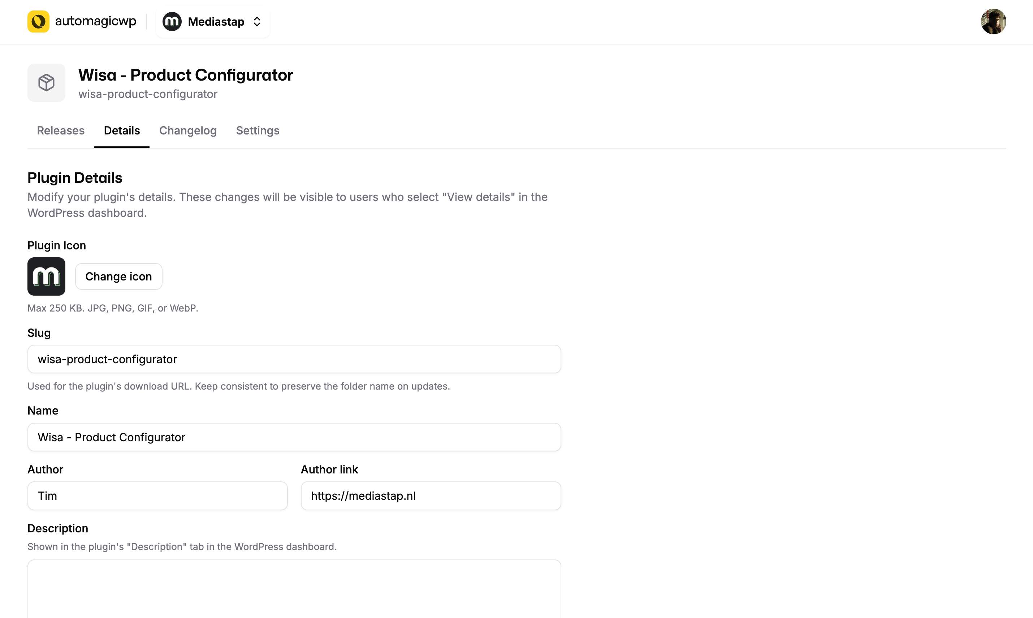Click the Name field containing Wisa - Product Configurator
The height and width of the screenshot is (618, 1033).
(293, 437)
